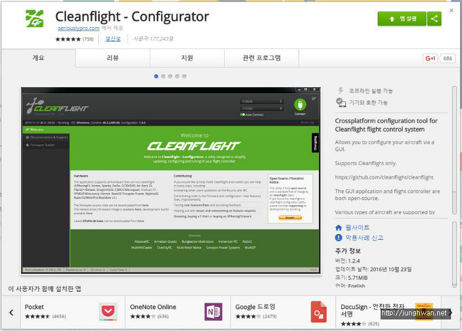
Task: Click the Show Log text in screenshot
Action: [307, 122]
